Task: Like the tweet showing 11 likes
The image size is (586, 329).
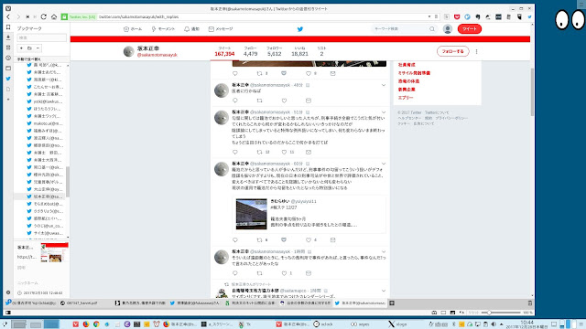Action: point(284,152)
